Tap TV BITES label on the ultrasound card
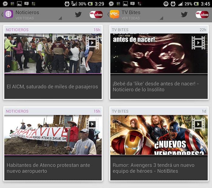The image size is (212, 188). pos(120,30)
